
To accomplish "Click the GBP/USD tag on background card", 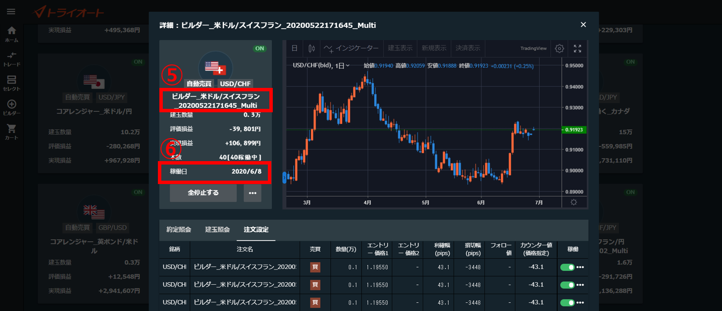I will pos(112,228).
